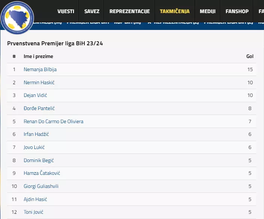
Task: Open Giorgi Guliashvili player link
Action: tap(41, 186)
